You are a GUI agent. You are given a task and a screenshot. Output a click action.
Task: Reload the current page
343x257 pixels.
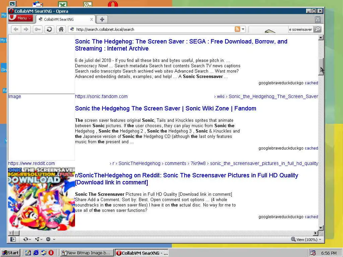[x=49, y=29]
